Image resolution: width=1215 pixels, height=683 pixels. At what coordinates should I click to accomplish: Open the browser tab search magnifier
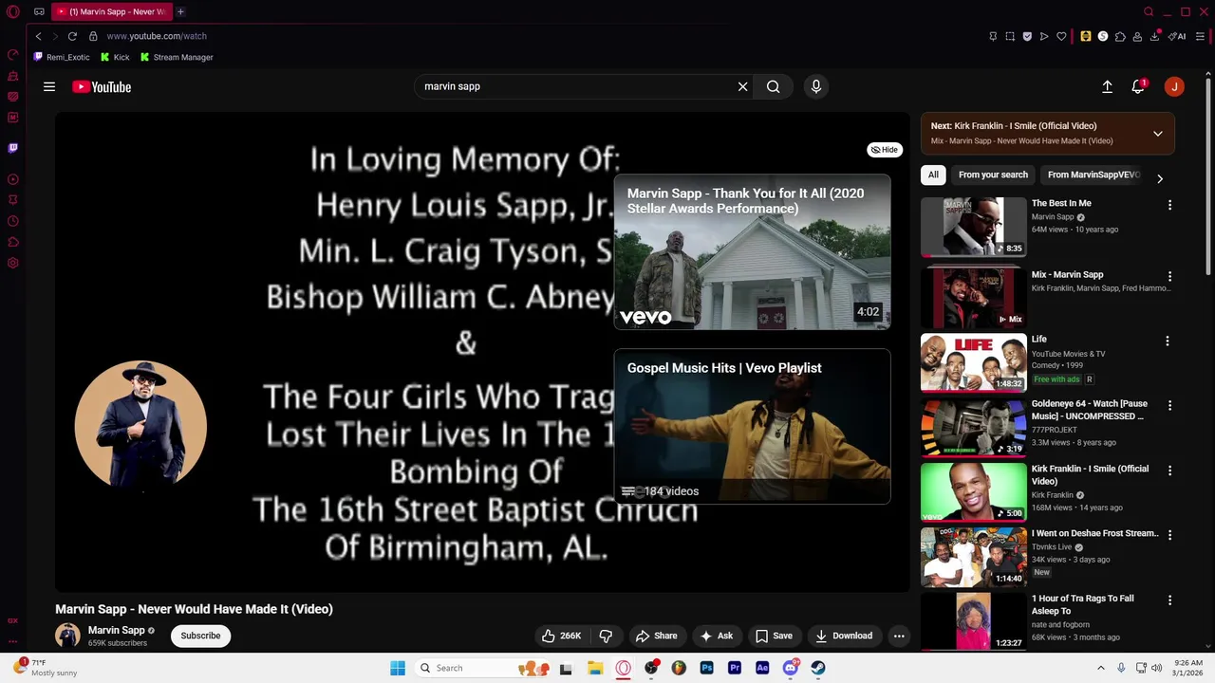click(1149, 11)
